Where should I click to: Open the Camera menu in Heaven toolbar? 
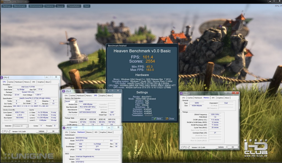[x=50, y=6]
